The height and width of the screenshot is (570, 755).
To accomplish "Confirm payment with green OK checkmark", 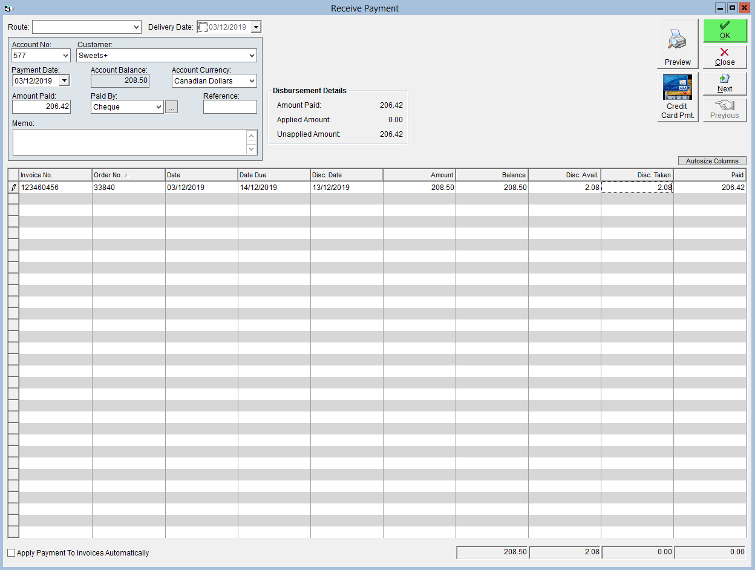I will [725, 30].
